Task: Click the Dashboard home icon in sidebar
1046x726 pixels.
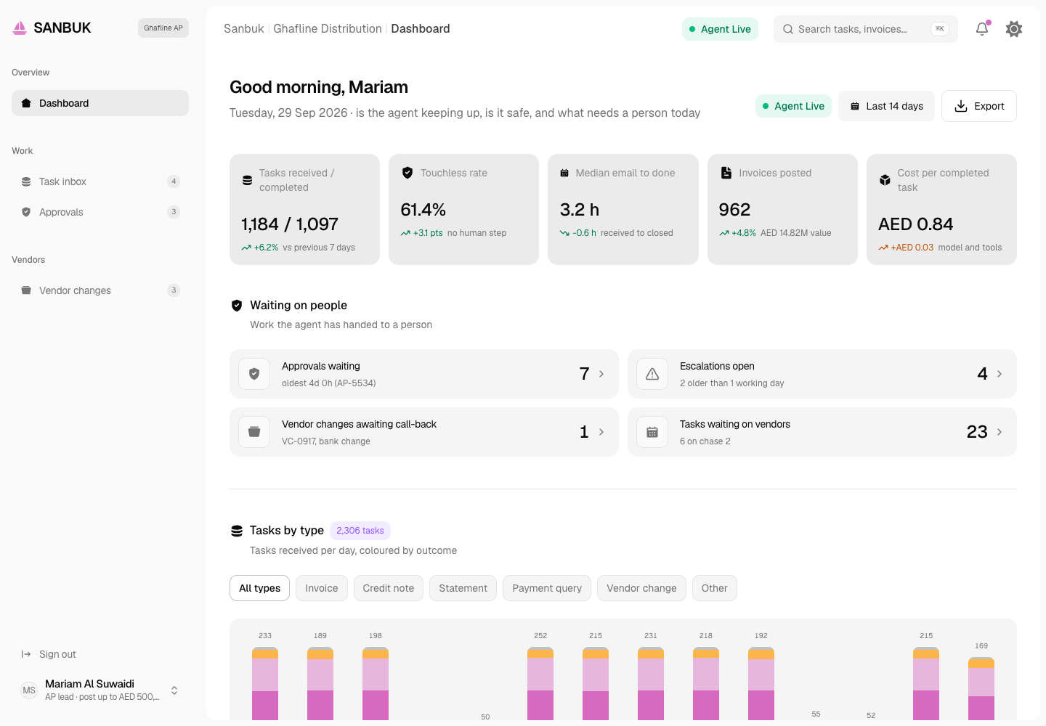Action: click(x=26, y=103)
